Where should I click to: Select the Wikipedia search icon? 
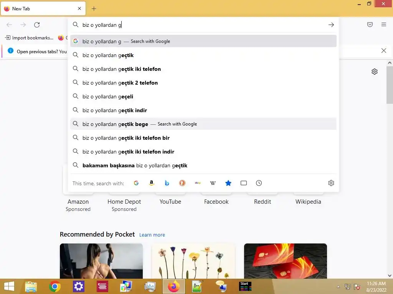[x=213, y=183]
